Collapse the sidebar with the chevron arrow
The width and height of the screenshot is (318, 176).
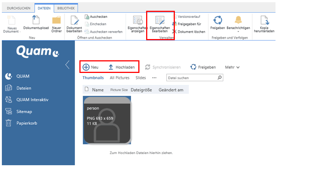[x=67, y=65]
